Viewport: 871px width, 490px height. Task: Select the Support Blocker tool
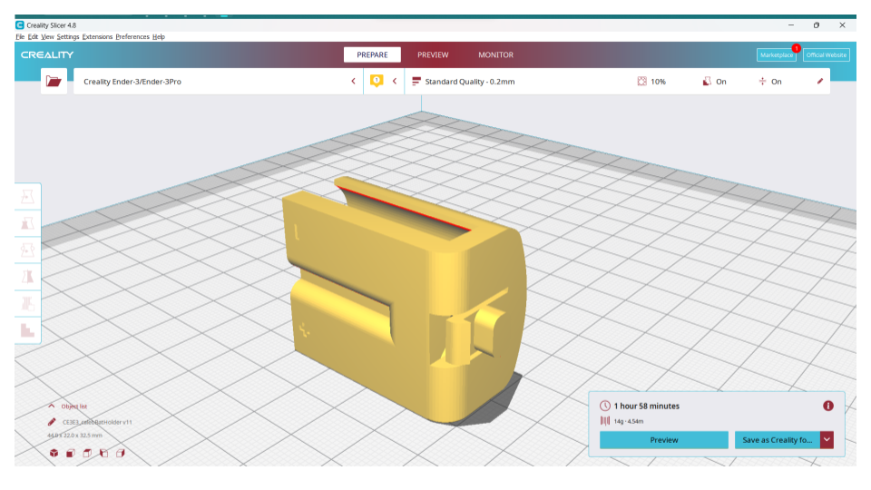point(27,330)
